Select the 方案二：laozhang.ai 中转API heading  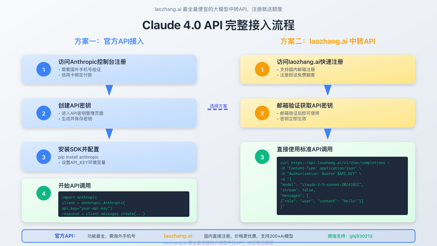pos(328,41)
